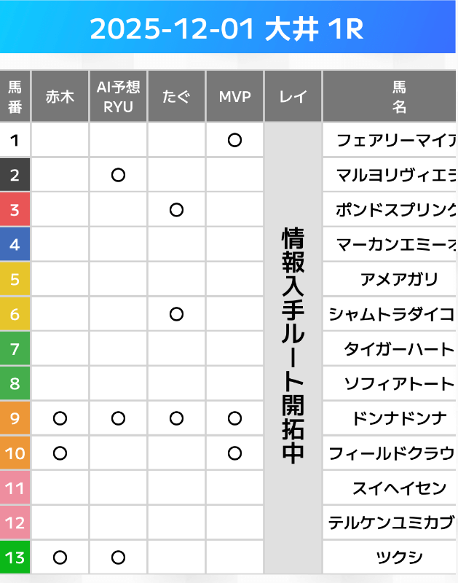Screen dimensions: 458x583
Task: Click the たぐ circle for horse 9
Action: [x=176, y=418]
